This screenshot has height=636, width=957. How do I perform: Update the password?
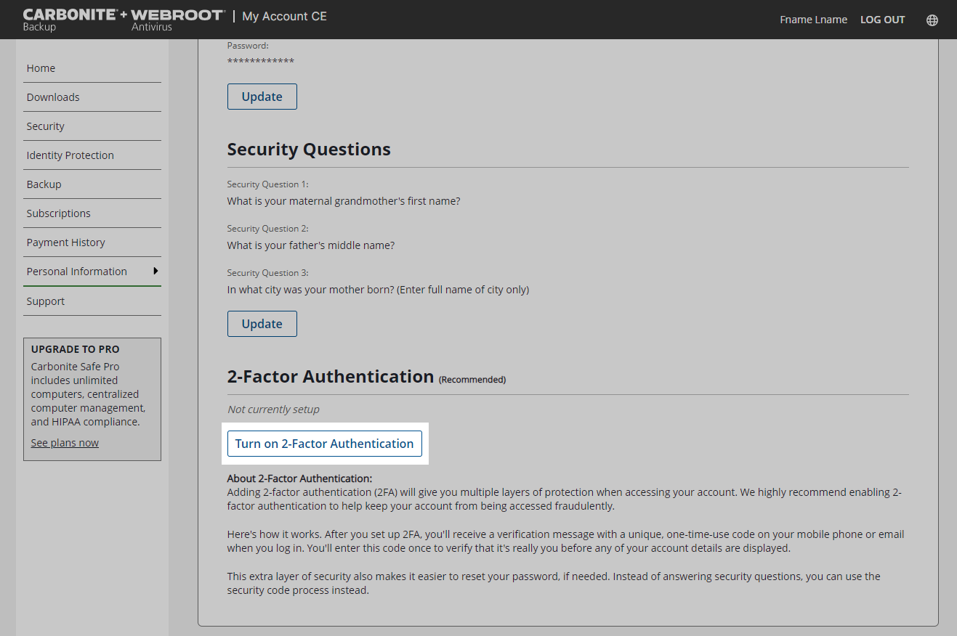point(262,96)
